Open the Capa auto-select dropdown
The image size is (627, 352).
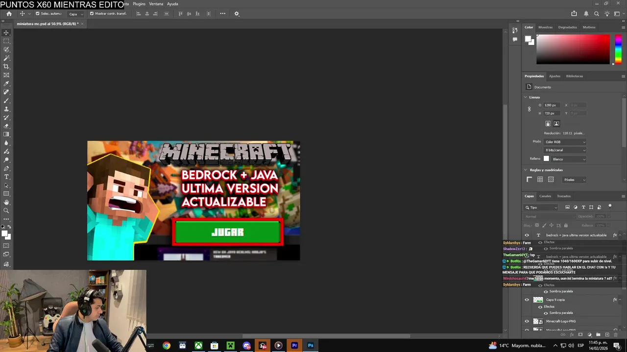coord(75,14)
